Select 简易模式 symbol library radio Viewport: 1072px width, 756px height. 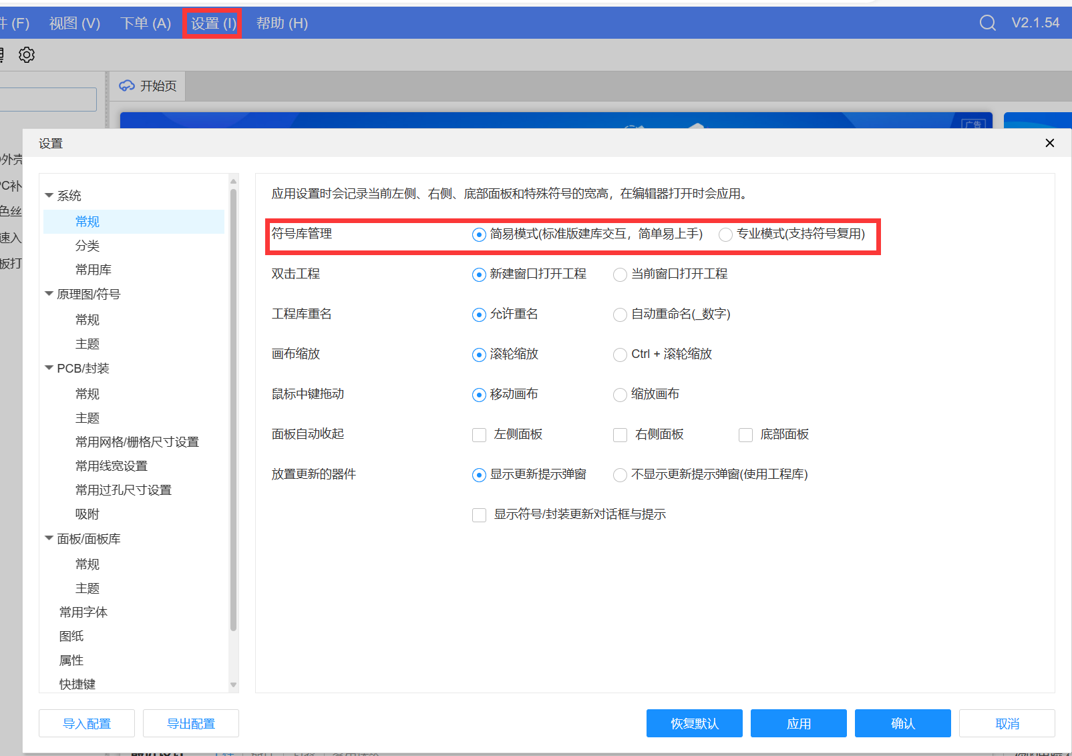tap(479, 234)
